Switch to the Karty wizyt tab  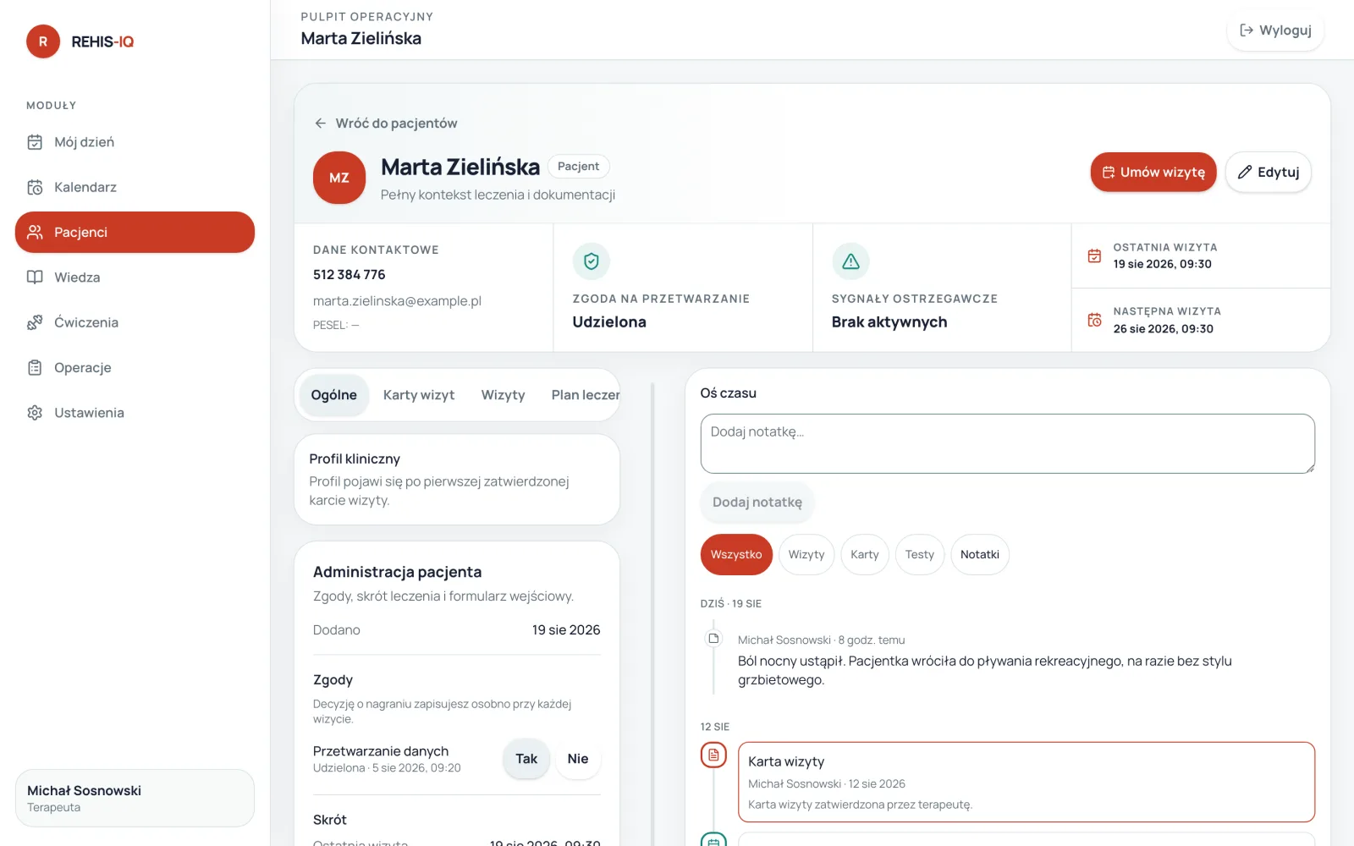click(x=419, y=395)
